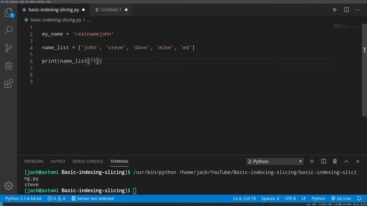Click line number 1 in the gutter
Image resolution: width=367 pixels, height=206 pixels.
click(31, 27)
